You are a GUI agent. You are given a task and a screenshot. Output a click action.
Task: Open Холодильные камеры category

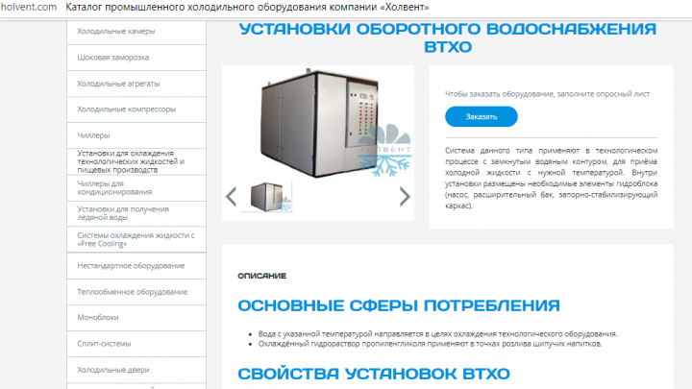coord(136,32)
